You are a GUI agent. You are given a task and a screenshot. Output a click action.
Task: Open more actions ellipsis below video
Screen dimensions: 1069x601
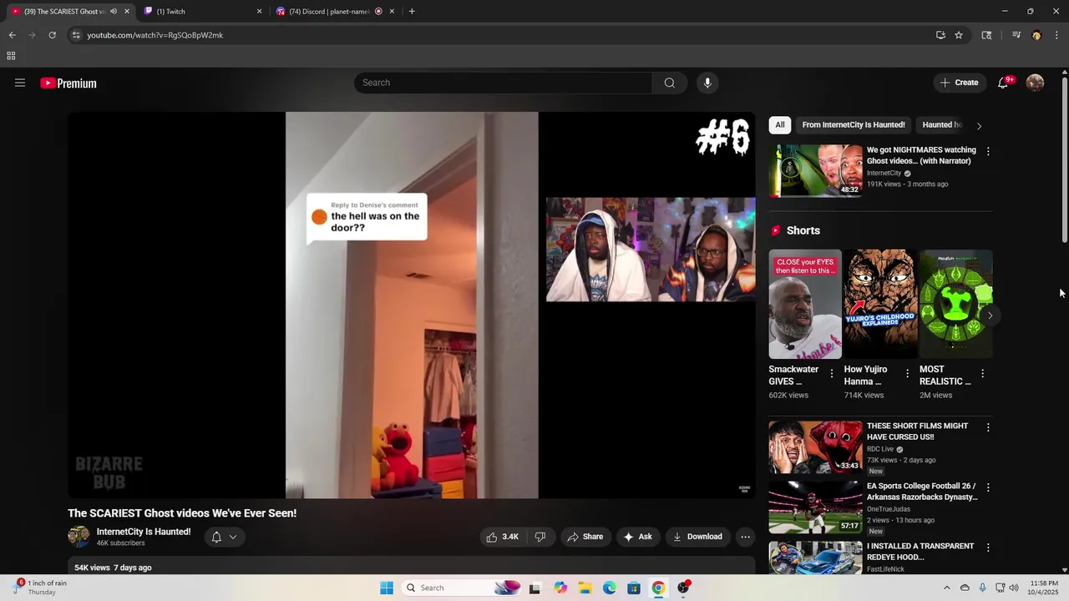click(745, 537)
